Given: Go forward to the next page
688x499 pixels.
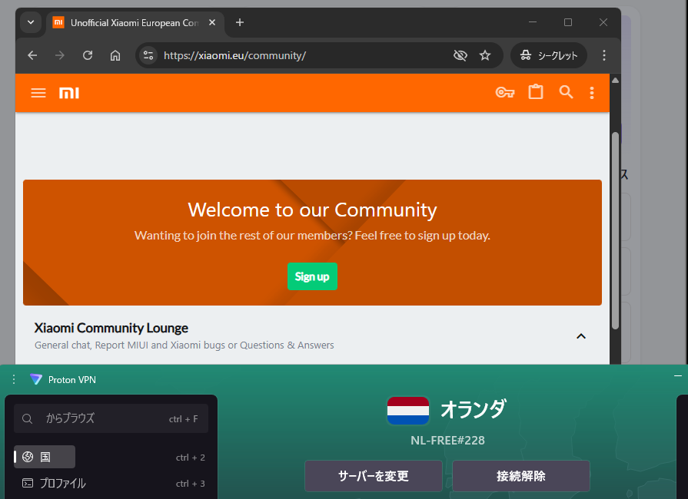Looking at the screenshot, I should 60,55.
